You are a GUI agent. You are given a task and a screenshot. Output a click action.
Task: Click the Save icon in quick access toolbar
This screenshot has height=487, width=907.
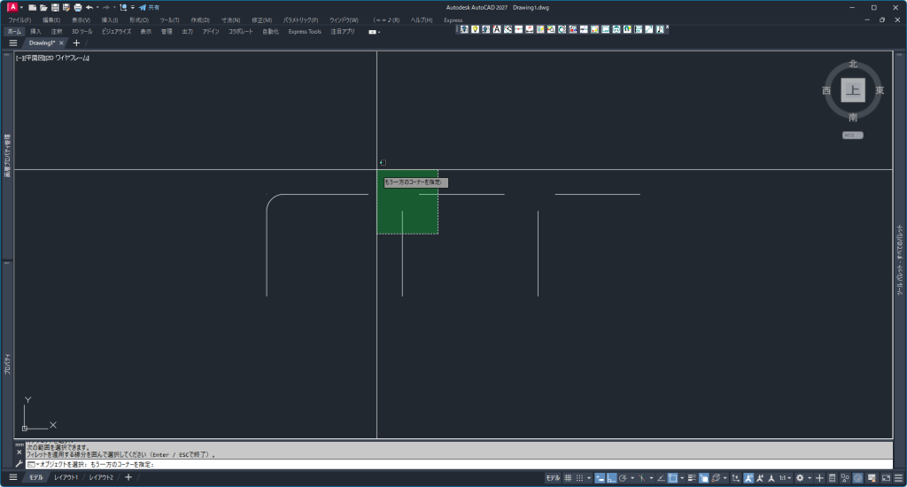pos(55,7)
